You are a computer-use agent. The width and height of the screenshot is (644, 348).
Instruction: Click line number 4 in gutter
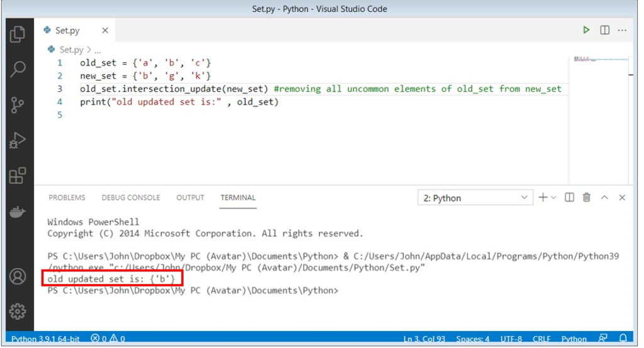pos(60,102)
